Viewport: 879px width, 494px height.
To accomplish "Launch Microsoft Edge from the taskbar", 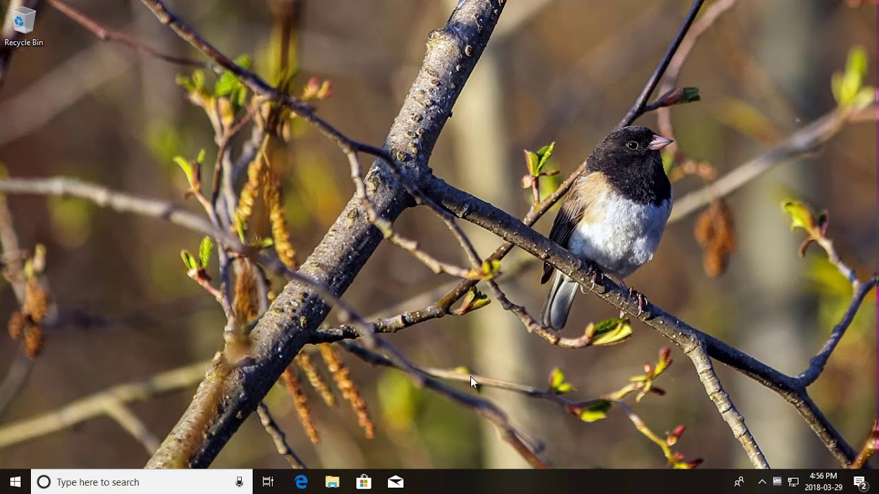I will (301, 482).
